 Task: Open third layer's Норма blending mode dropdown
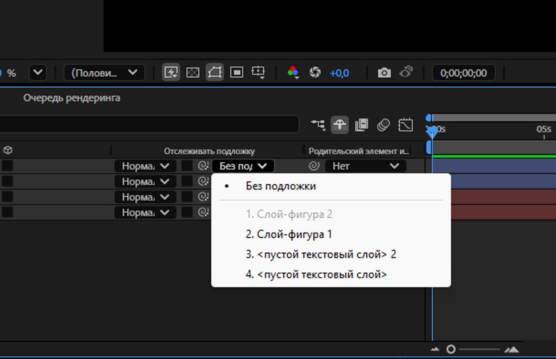point(145,197)
